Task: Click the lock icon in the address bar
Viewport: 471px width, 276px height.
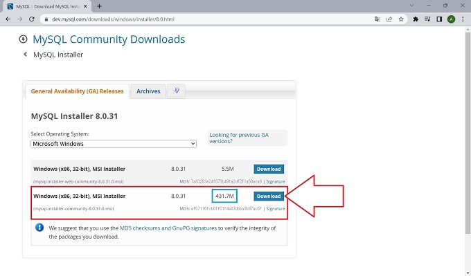Action: tap(46, 19)
